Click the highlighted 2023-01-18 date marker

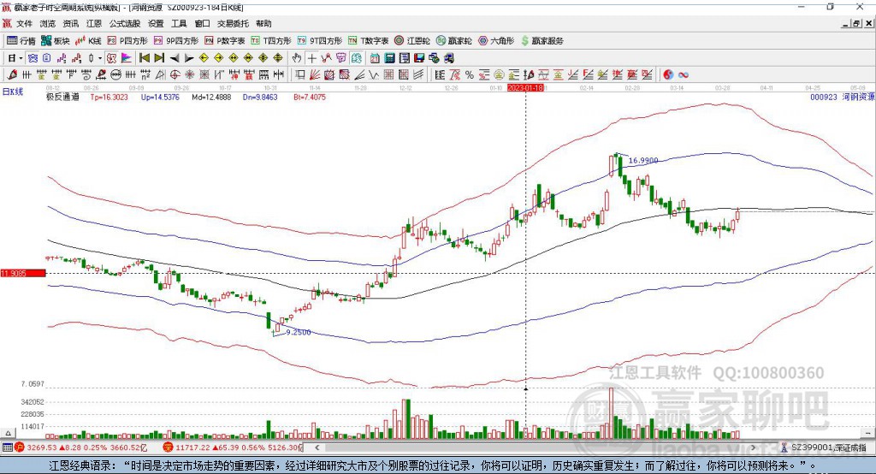[x=525, y=88]
